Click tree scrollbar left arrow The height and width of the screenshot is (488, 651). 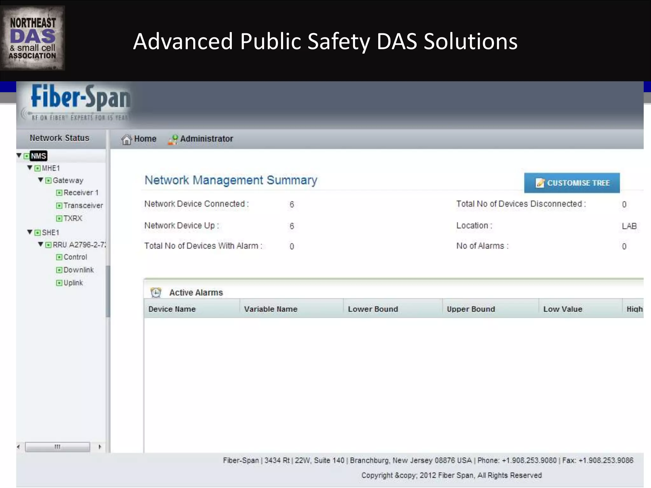[x=18, y=447]
